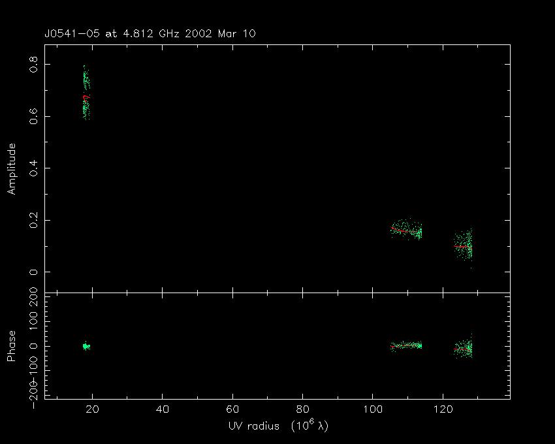555x444 pixels.
Task: Click the amplitude tick label 0.8
Action: coord(33,65)
